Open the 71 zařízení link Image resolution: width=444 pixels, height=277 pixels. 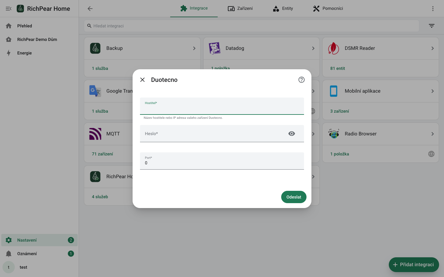point(102,154)
